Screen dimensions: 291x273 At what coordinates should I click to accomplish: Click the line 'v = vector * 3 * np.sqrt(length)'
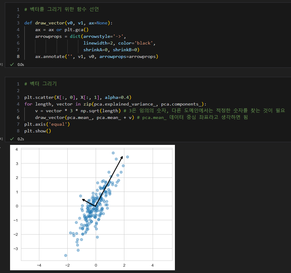coord(78,111)
